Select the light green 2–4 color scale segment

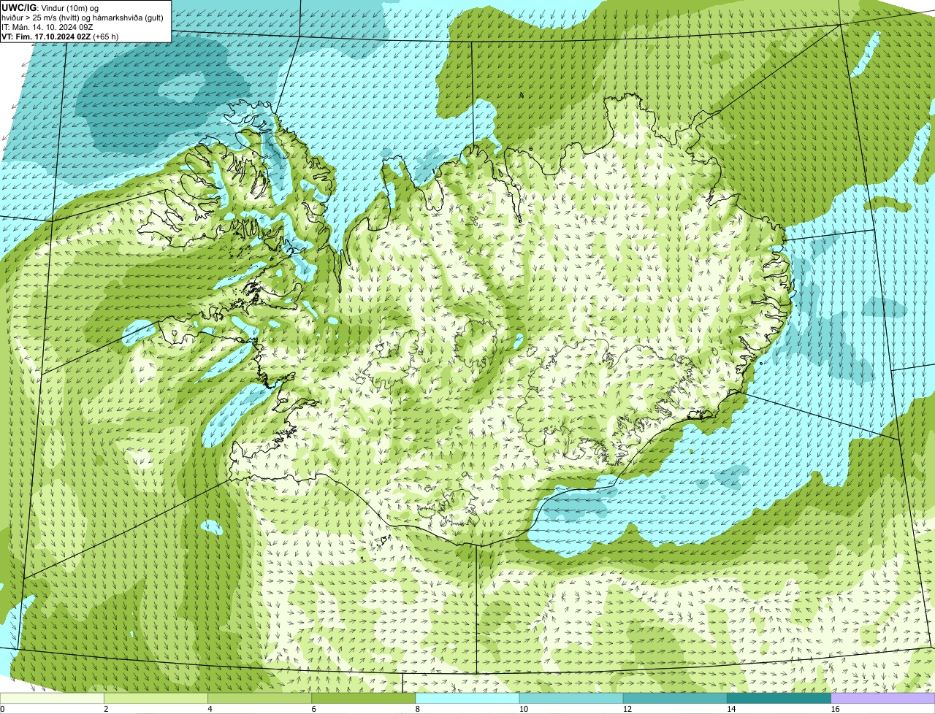point(156,699)
